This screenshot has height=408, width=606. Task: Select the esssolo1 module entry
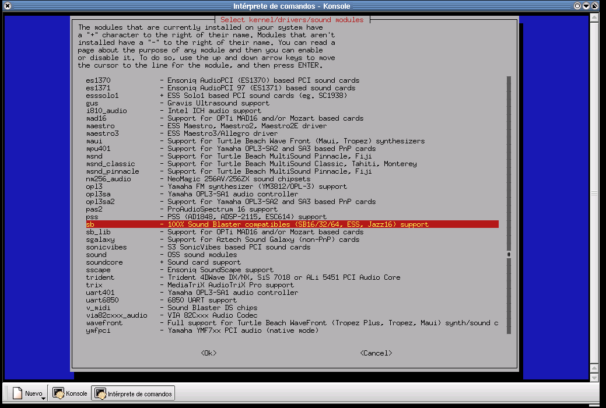coord(292,96)
